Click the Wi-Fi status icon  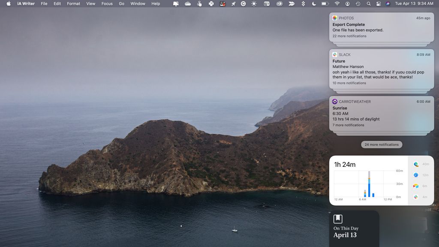point(337,3)
